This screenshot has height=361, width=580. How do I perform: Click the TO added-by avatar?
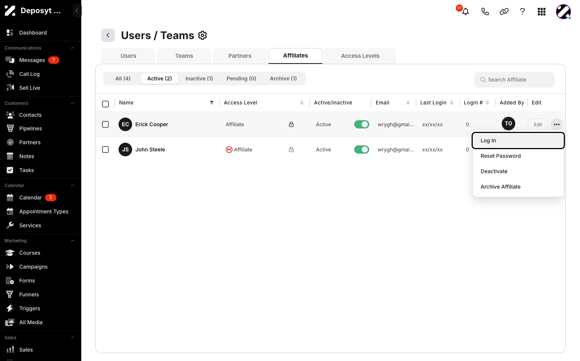click(508, 124)
